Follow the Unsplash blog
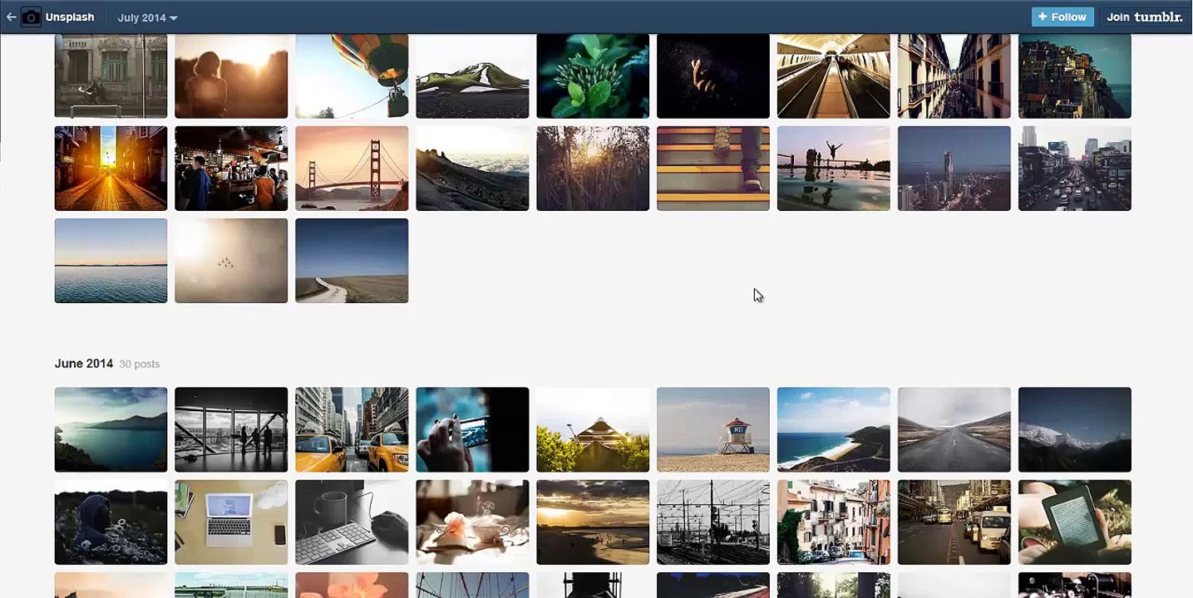 [x=1062, y=17]
